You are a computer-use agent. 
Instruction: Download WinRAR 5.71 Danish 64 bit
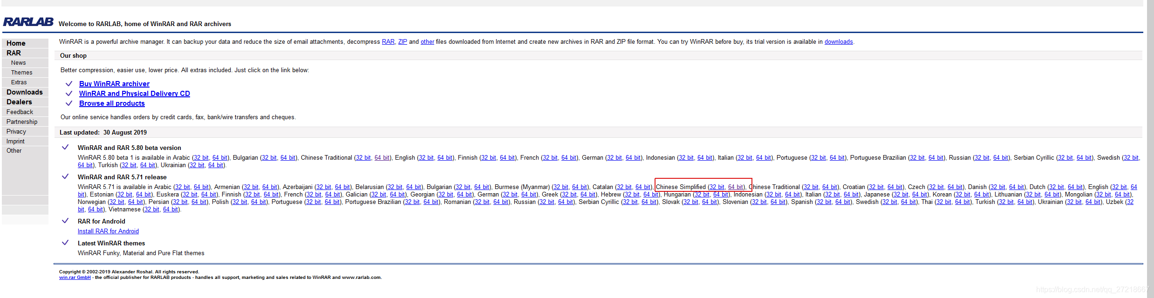[x=1017, y=187]
